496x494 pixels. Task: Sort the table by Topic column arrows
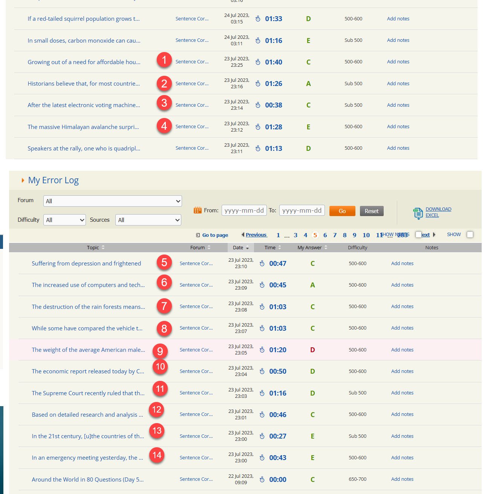(103, 247)
